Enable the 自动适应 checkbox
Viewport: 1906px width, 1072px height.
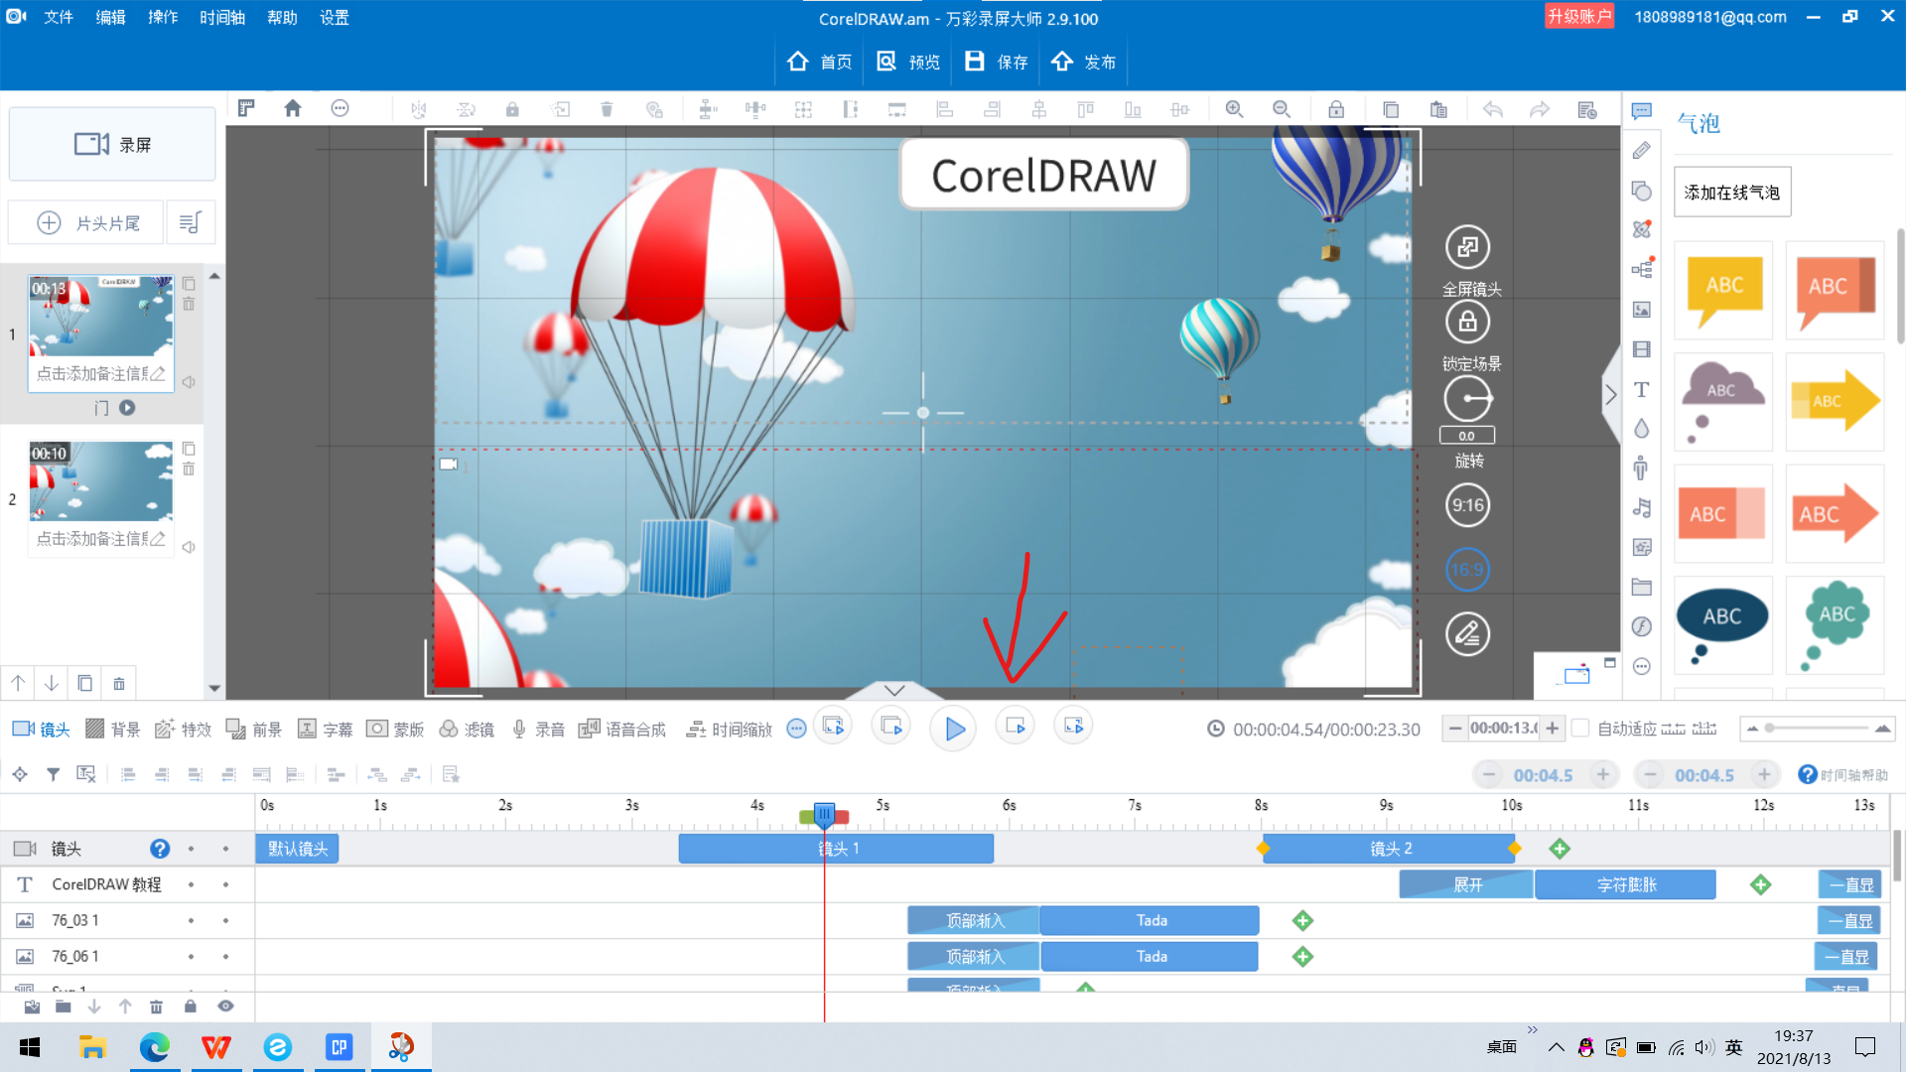coord(1581,729)
